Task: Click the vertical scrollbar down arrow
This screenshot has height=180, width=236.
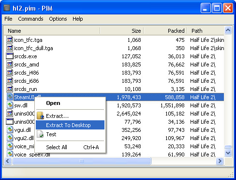Action: click(x=228, y=153)
